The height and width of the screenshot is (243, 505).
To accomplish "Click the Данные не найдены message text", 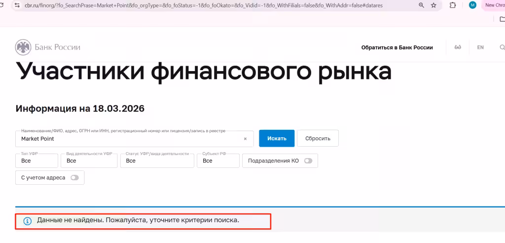I will 138,220.
